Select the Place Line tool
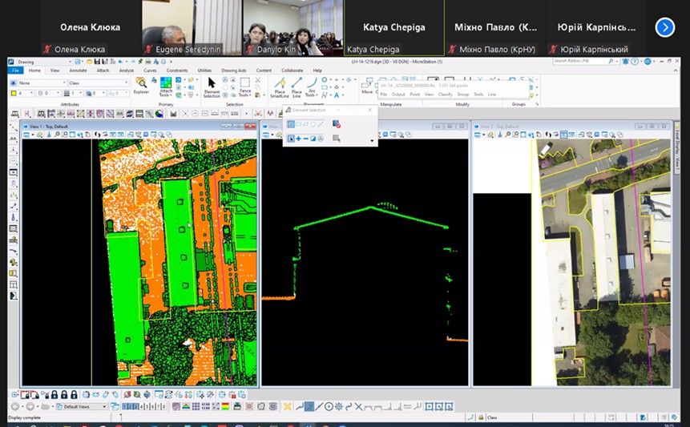The width and height of the screenshot is (690, 427). click(297, 87)
